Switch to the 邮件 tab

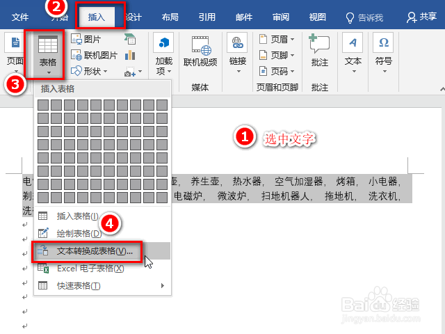pyautogui.click(x=244, y=17)
